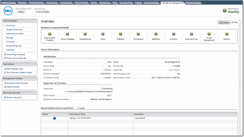Open the Tasks & Events tab
Screen dimensions: 244x137
point(82,3)
